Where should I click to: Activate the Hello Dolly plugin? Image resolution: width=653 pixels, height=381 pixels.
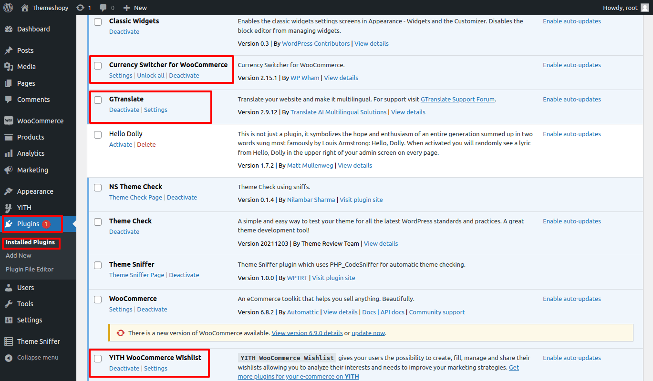[x=121, y=145]
